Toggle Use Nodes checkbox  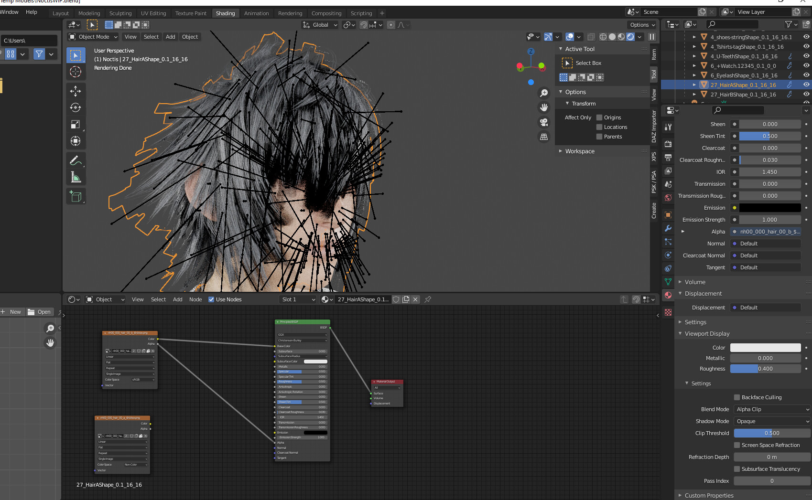(211, 299)
